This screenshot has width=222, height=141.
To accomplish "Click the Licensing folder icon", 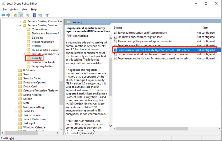I will pos(29,38).
